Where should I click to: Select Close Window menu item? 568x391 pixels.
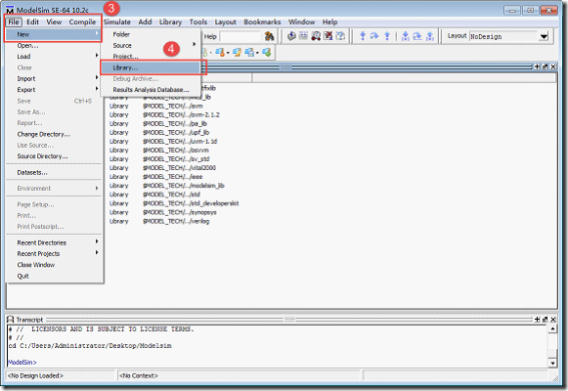click(x=54, y=265)
